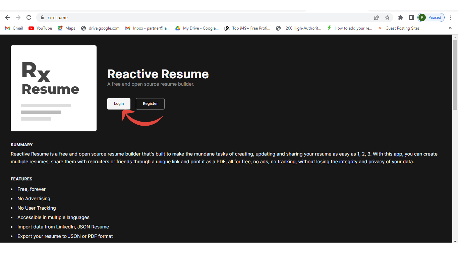Reload the rxresu.me page
This screenshot has height=258, width=458.
[28, 17]
